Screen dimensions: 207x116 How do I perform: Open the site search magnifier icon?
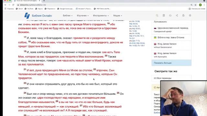point(157,15)
